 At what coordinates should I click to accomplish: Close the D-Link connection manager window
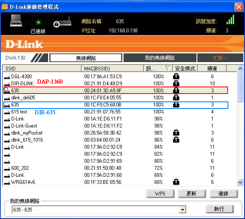point(239,7)
